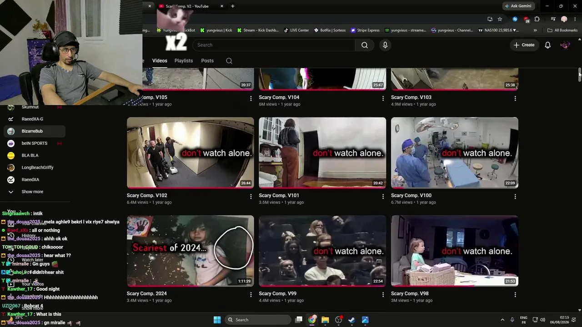Play the Scary Comp. V100 thumbnail

(x=455, y=153)
